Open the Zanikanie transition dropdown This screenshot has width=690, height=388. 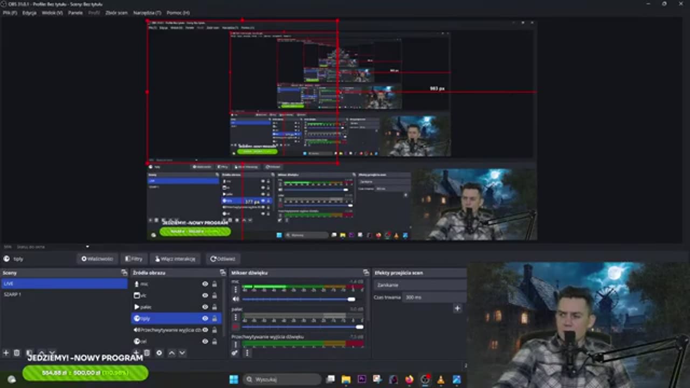coord(419,285)
